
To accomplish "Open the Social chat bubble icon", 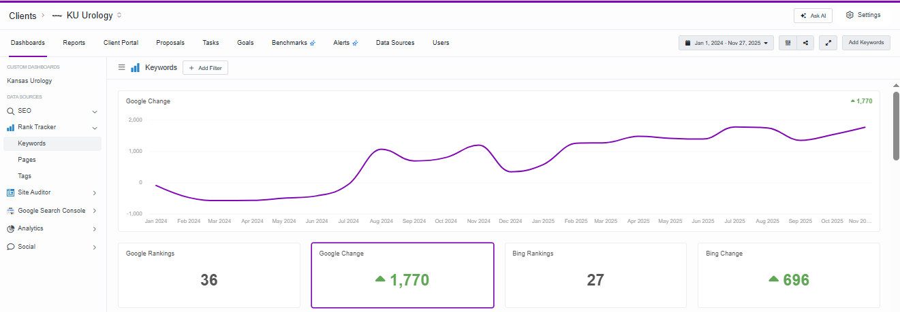I will click(11, 247).
